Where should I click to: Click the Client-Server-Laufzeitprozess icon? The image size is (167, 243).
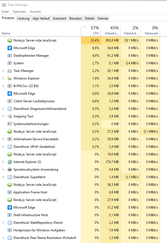(9, 101)
